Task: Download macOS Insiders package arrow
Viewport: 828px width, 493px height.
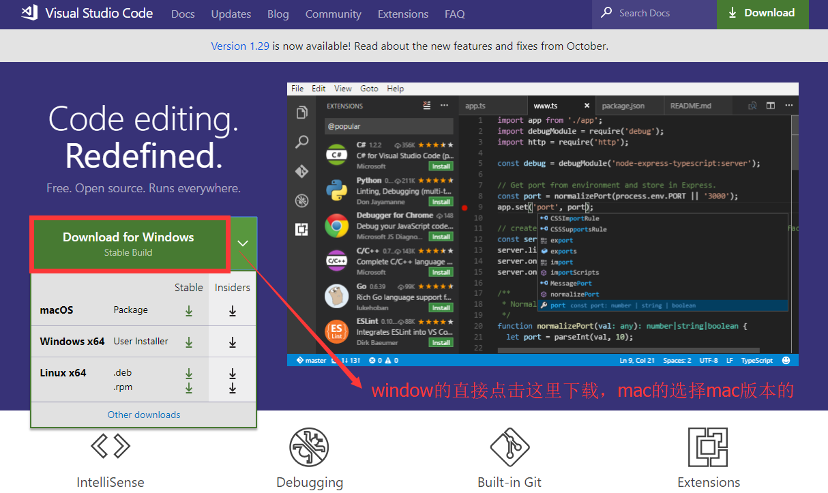Action: (x=233, y=310)
